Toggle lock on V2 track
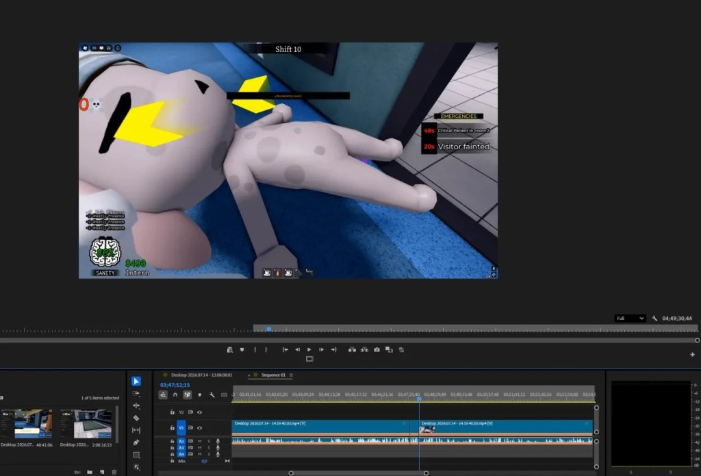701x476 pixels. tap(172, 412)
